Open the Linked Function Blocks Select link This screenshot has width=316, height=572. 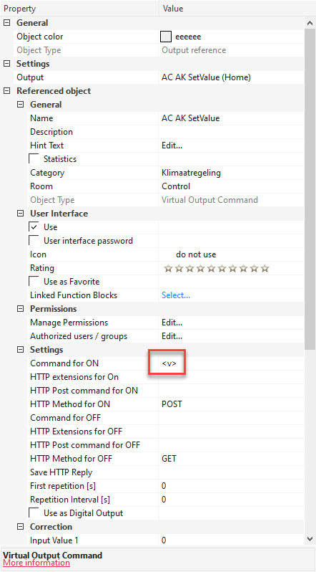click(176, 295)
